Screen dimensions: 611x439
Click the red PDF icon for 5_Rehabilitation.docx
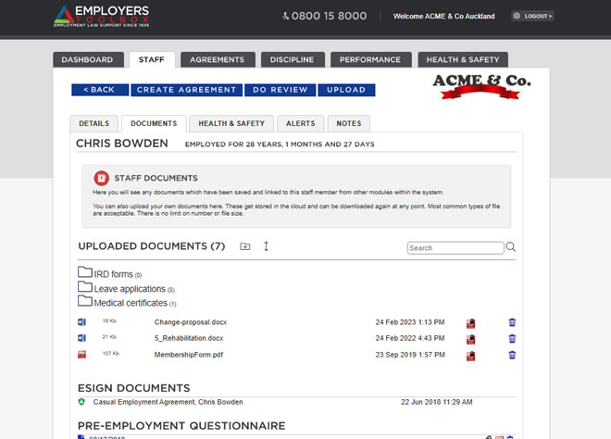(470, 339)
